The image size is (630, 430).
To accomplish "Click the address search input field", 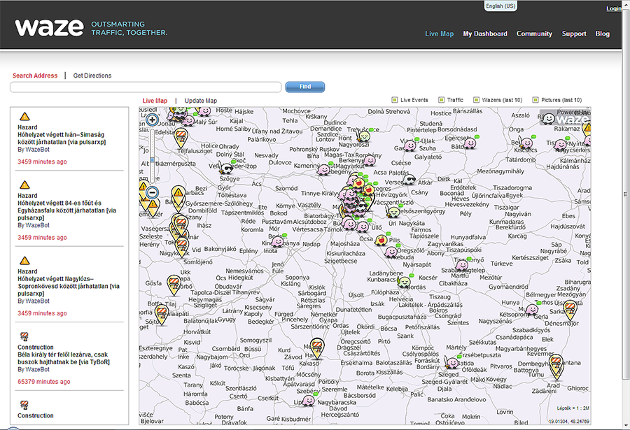I will click(x=146, y=87).
